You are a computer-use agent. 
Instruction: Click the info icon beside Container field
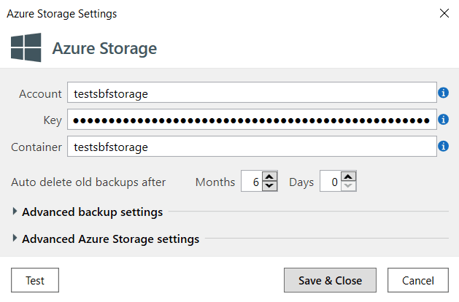(x=443, y=147)
